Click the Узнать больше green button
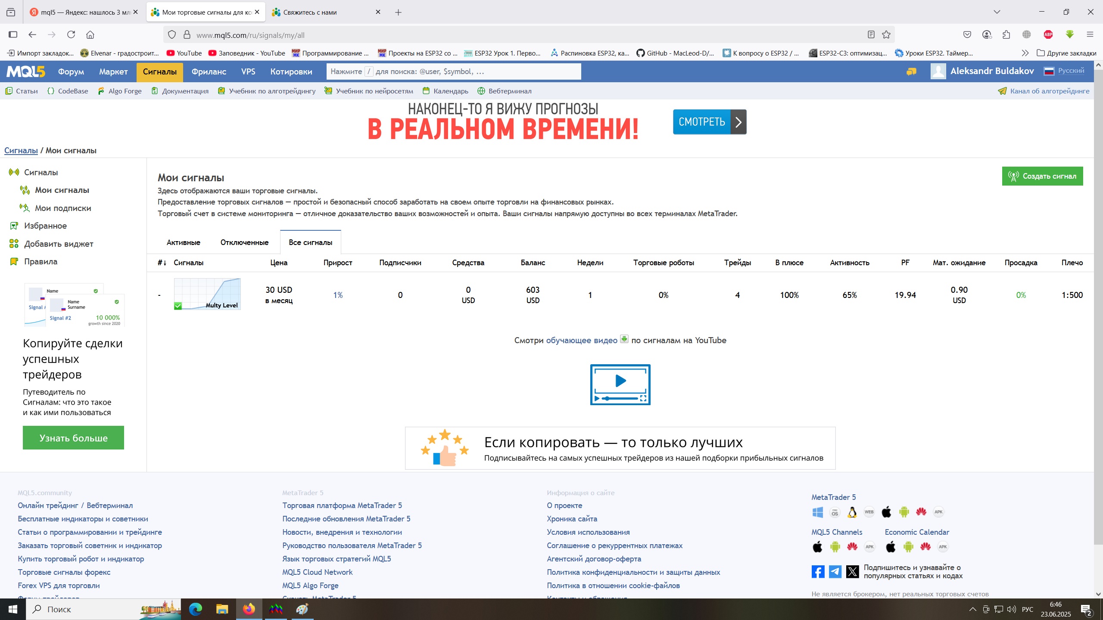Image resolution: width=1103 pixels, height=620 pixels. pos(73,438)
